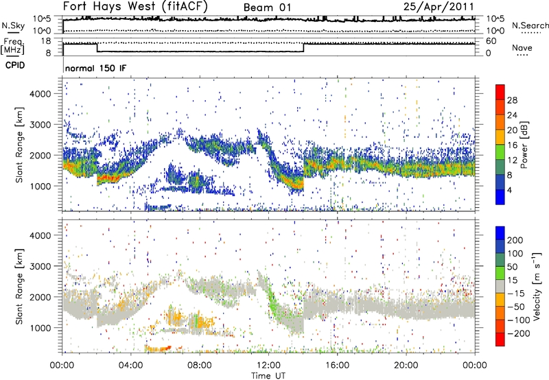Click the "12:00" time tick label

pos(268,366)
